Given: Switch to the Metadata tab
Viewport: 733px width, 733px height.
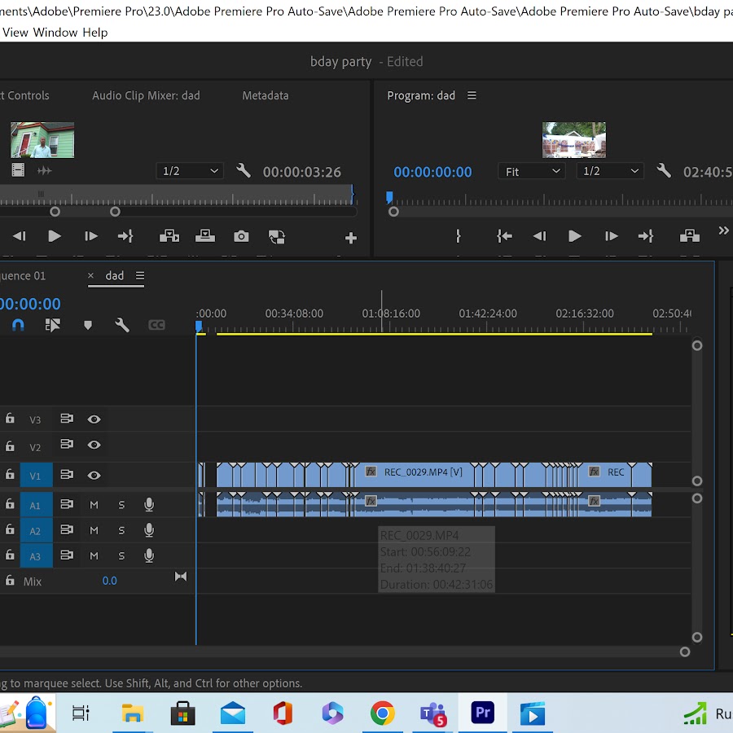Looking at the screenshot, I should pos(265,95).
